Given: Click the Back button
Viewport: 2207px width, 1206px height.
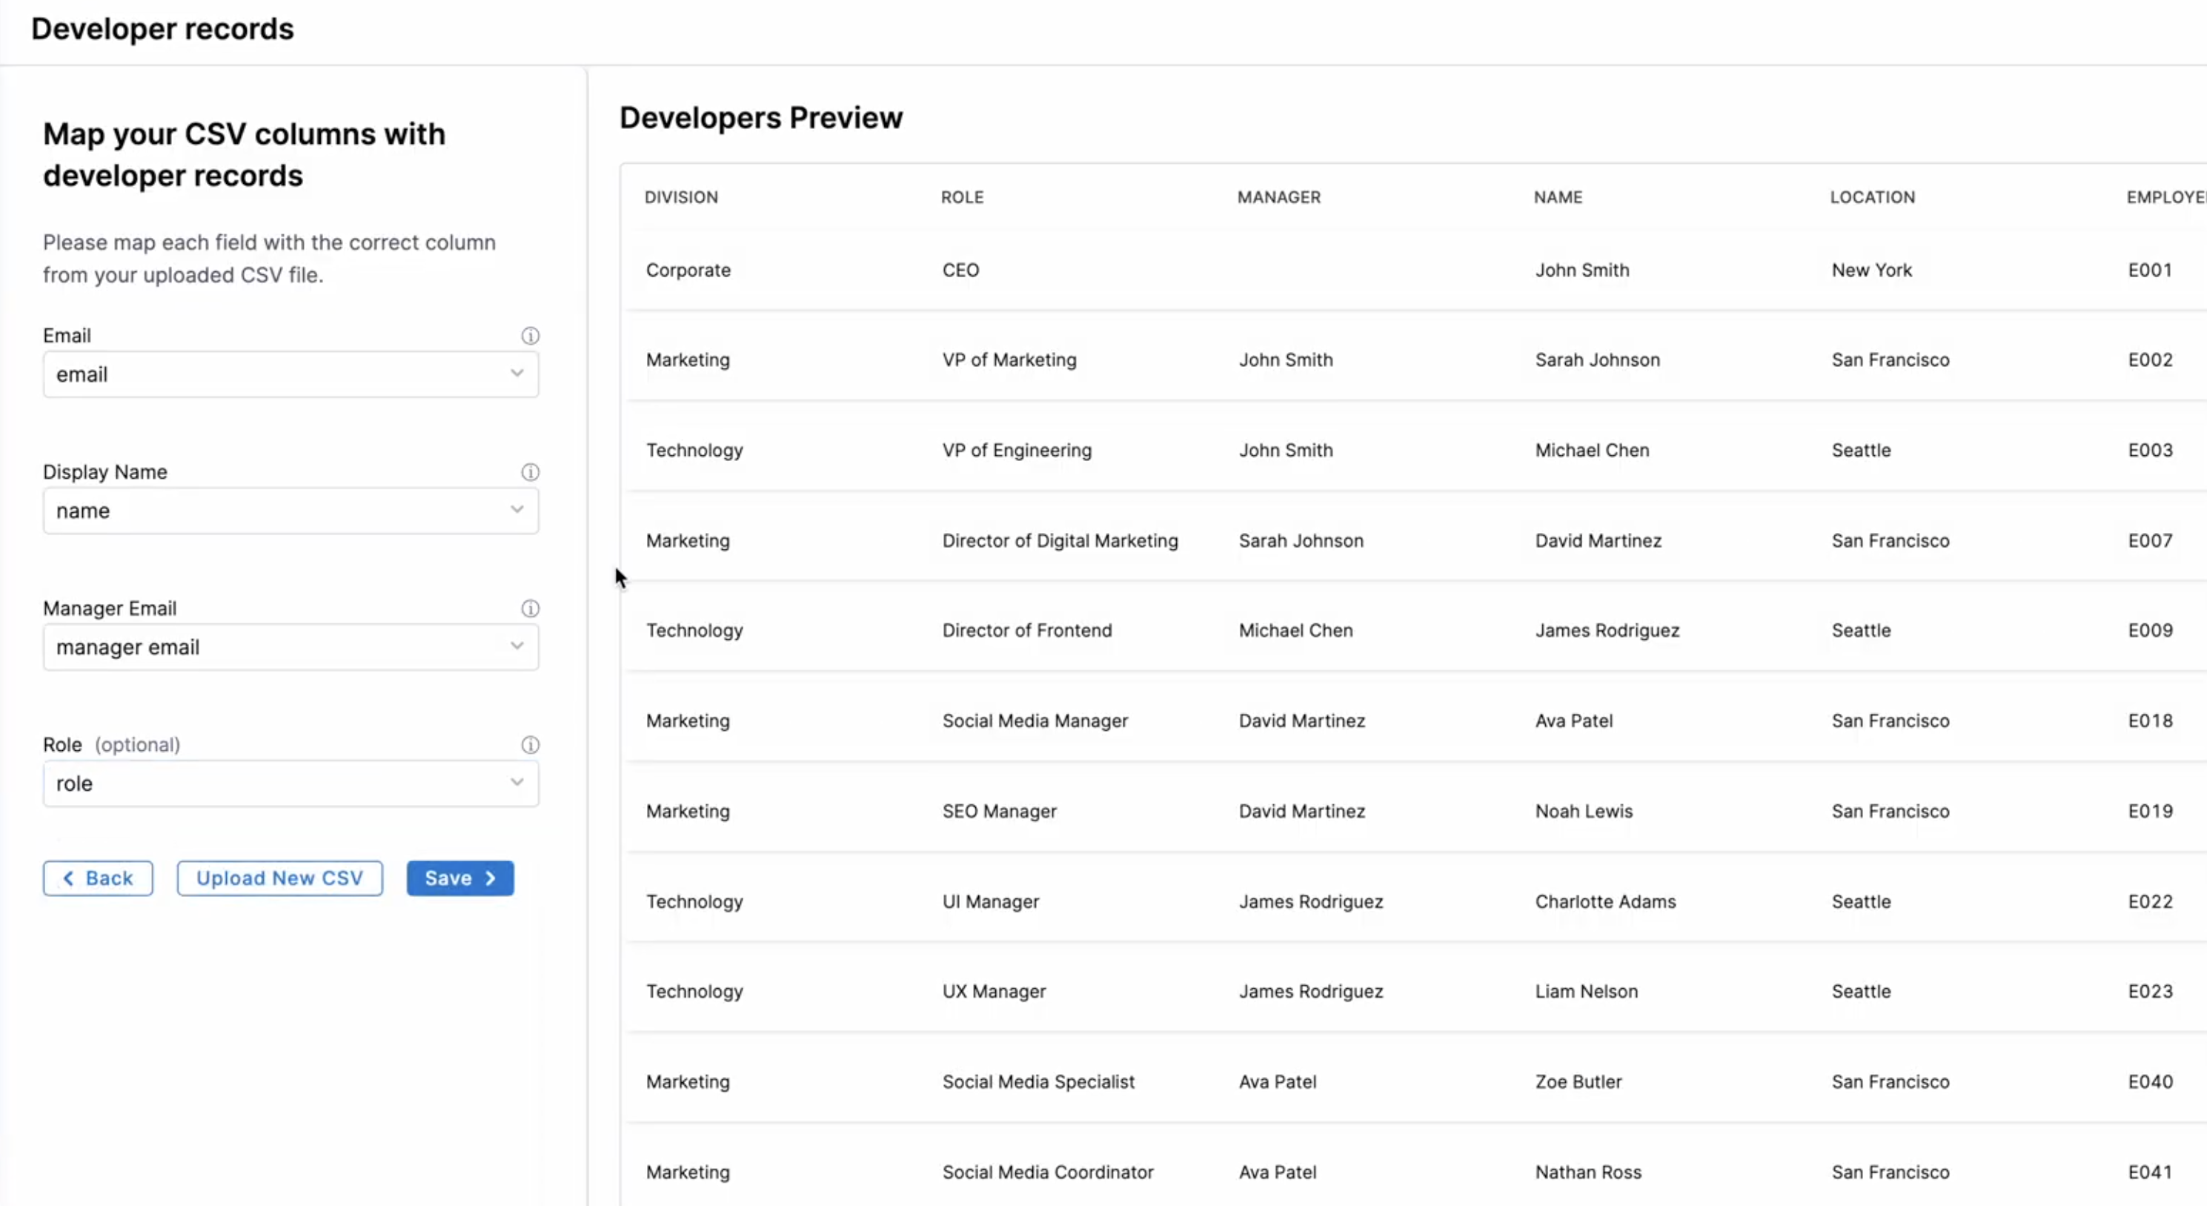Looking at the screenshot, I should (x=98, y=878).
